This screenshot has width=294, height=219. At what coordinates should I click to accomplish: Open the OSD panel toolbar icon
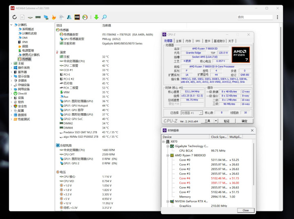point(77,17)
